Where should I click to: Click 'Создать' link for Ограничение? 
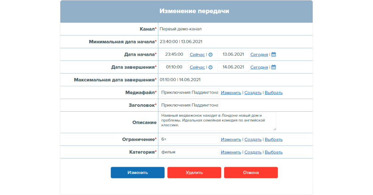[253, 140]
